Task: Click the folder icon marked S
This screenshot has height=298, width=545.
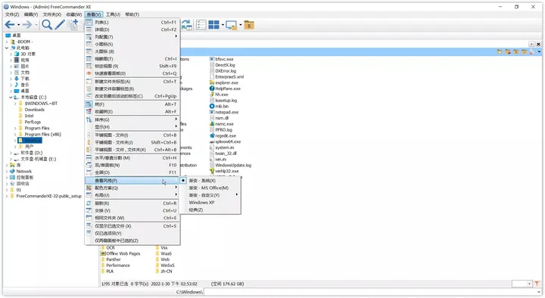Action: (x=249, y=25)
